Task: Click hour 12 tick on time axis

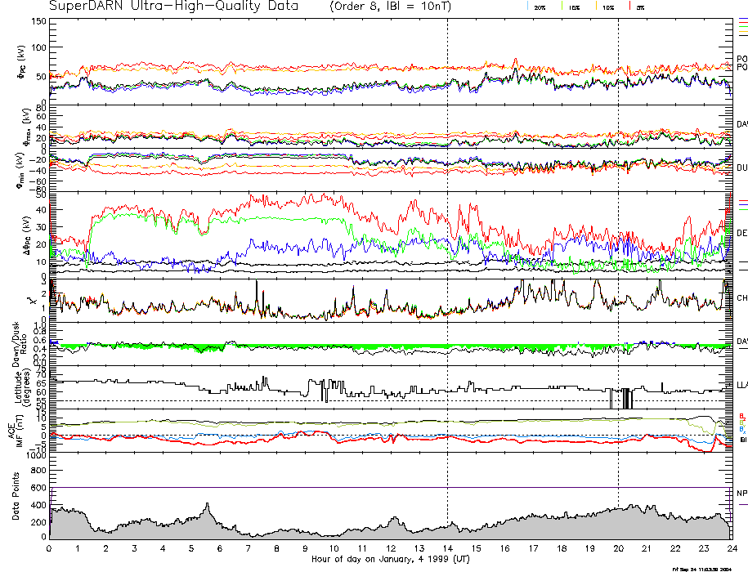Action: (390, 548)
